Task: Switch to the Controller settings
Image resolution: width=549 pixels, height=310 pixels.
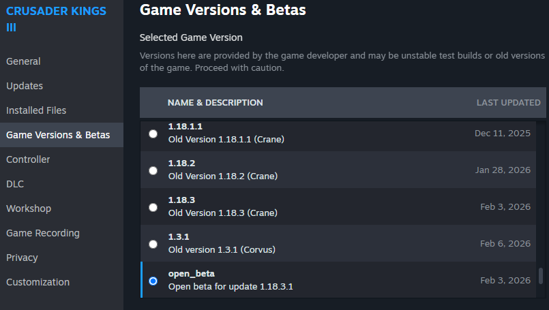Action: pyautogui.click(x=28, y=159)
